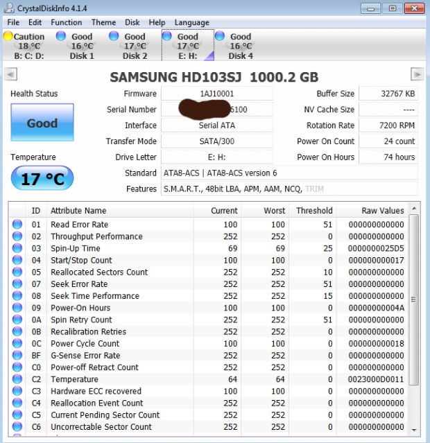Click the Raw Values column header
Screen dimensions: 430x443
coord(372,210)
